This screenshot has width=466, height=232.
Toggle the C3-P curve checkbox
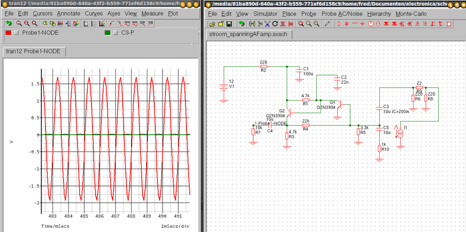(x=115, y=33)
